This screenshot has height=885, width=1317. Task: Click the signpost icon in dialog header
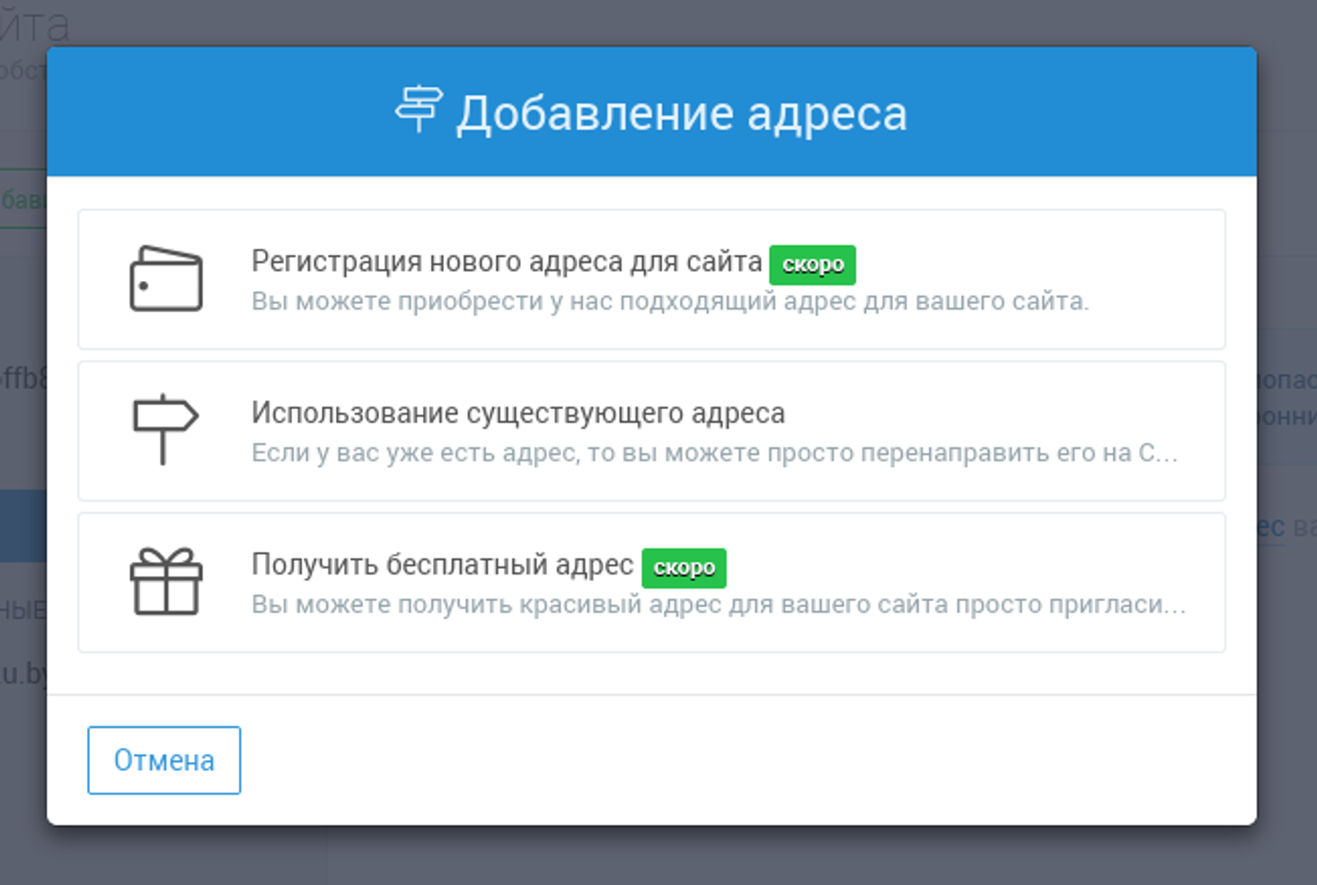419,110
